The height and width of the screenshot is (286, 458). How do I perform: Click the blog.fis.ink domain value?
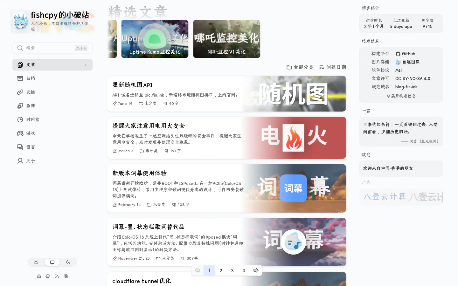point(406,87)
